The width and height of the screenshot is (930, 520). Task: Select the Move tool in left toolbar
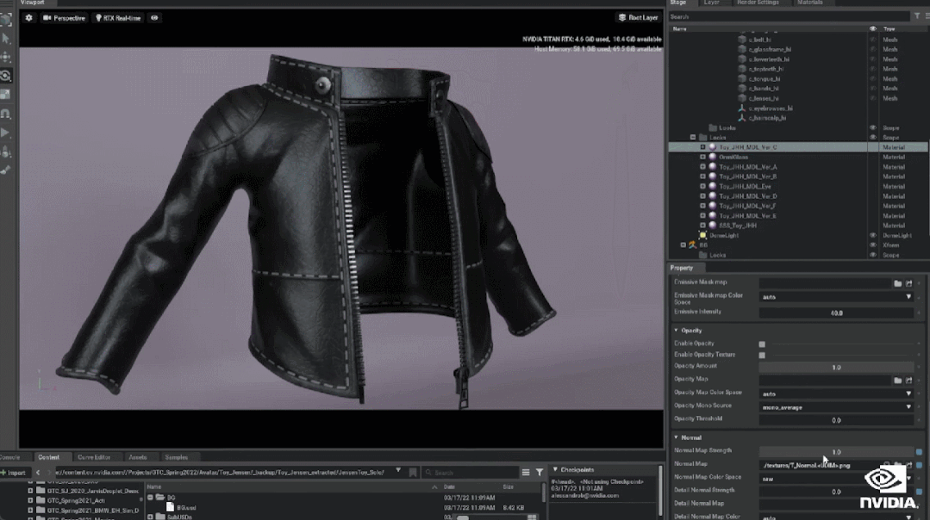[6, 57]
